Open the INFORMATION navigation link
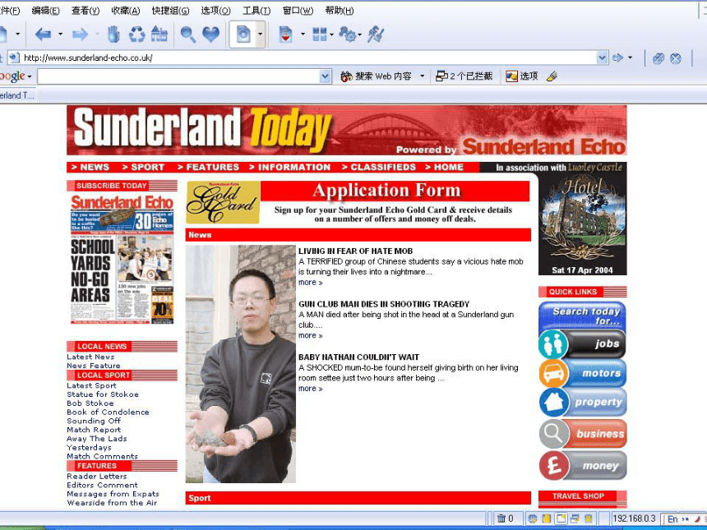Screen dimensions: 707x530 coord(290,167)
